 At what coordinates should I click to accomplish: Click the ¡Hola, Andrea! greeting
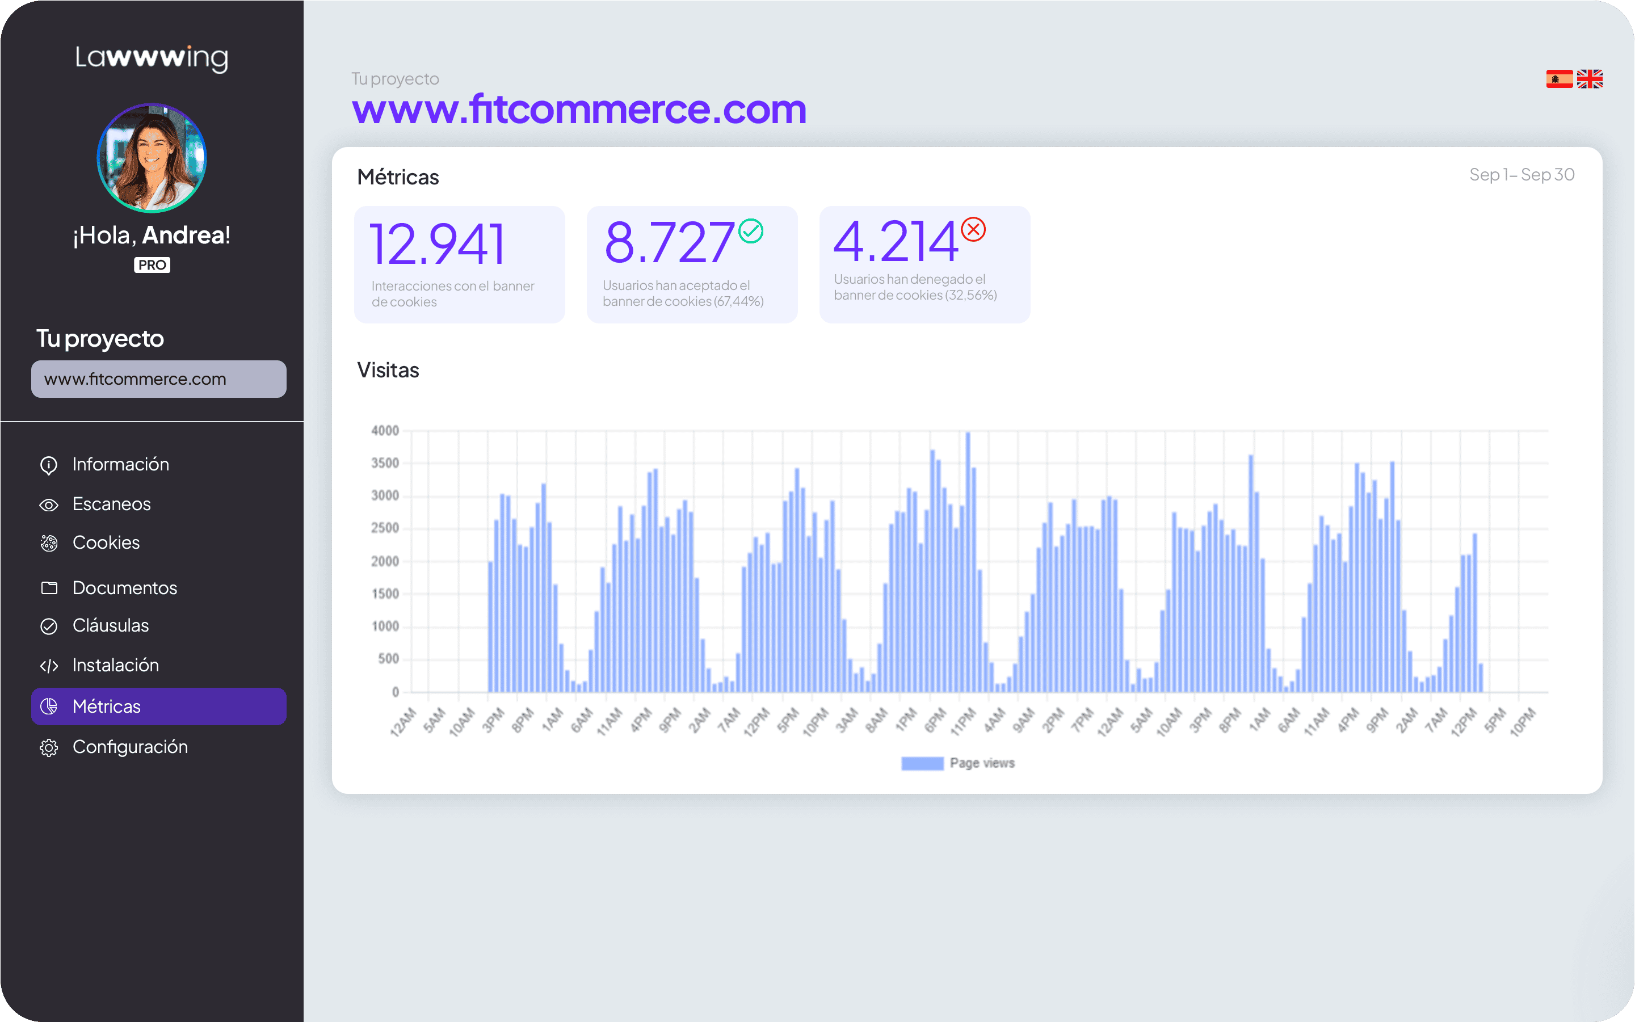point(152,235)
